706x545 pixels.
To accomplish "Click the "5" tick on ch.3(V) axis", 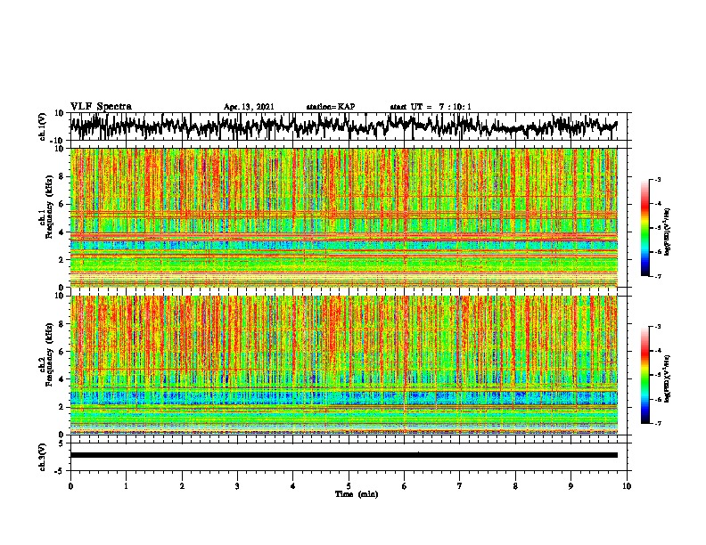I will click(x=62, y=443).
